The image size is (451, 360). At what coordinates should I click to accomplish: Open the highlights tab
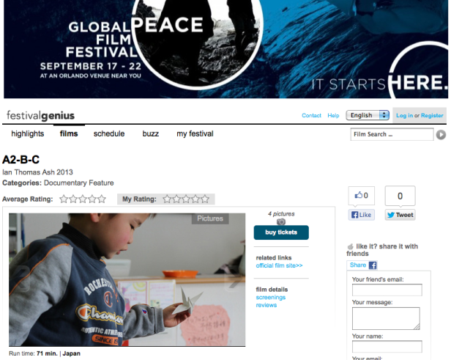pos(28,133)
